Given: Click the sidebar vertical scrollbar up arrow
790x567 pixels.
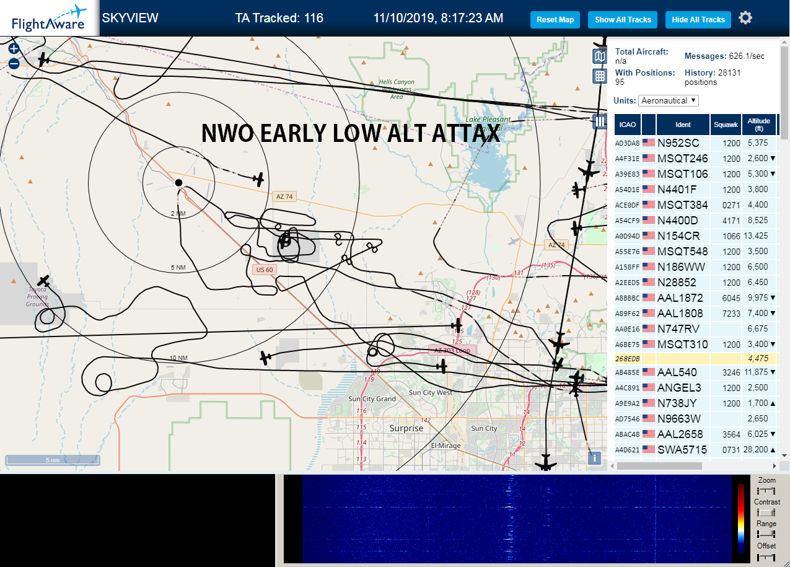Looking at the screenshot, I should pyautogui.click(x=784, y=42).
